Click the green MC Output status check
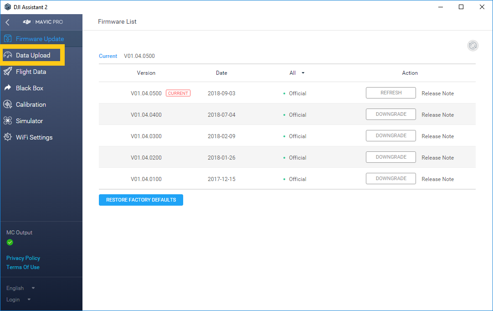 pos(10,242)
